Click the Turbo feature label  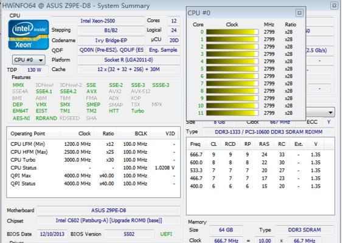coord(137,111)
